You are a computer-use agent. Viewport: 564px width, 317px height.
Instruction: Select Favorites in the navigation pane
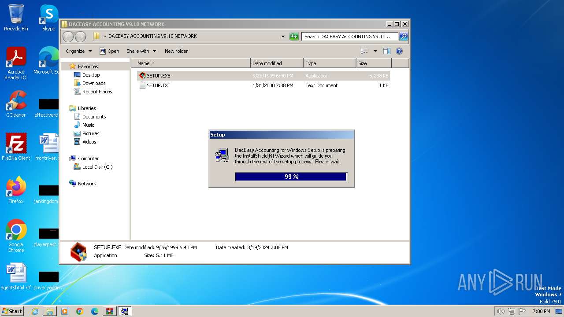88,66
